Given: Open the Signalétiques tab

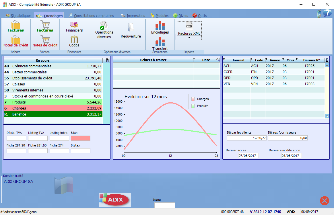Looking at the screenshot, I should (x=19, y=15).
